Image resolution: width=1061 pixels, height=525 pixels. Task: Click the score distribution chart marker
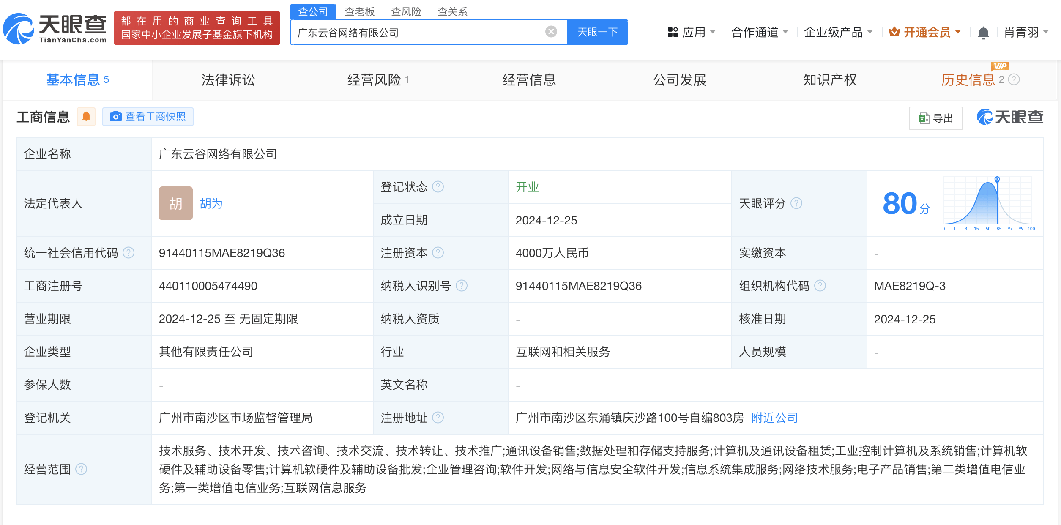pos(997,180)
